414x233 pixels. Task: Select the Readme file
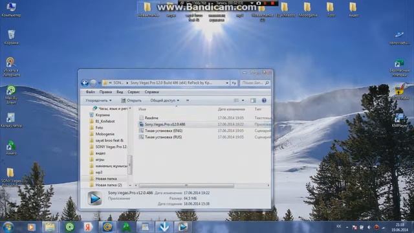[x=151, y=118]
